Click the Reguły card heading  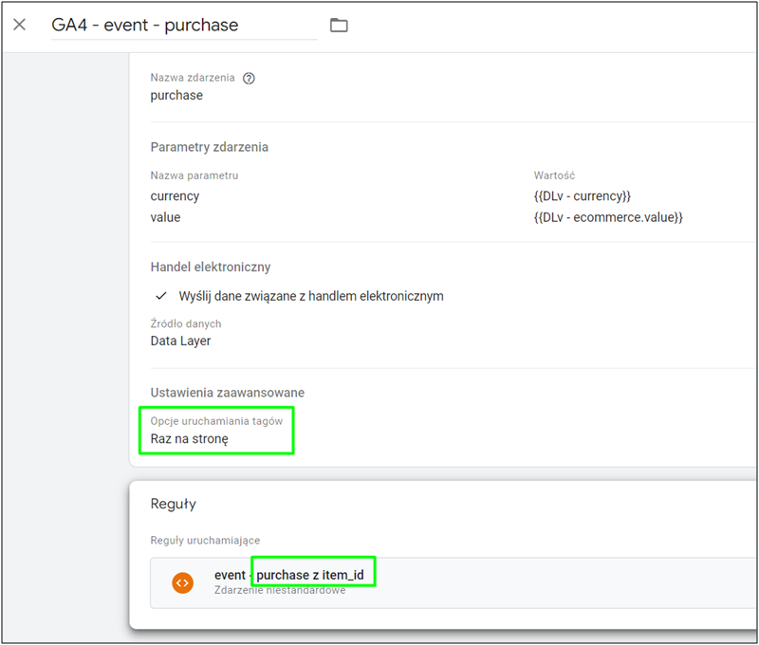[x=173, y=505]
